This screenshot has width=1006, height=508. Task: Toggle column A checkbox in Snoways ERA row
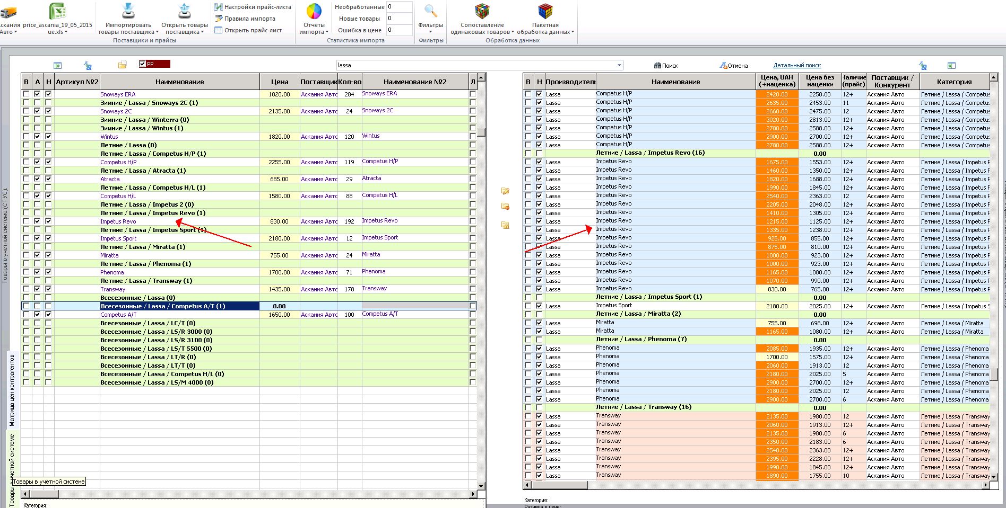37,94
